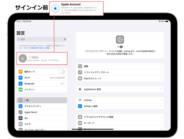
Task: Click the 検索 search field
Action: 42,39
